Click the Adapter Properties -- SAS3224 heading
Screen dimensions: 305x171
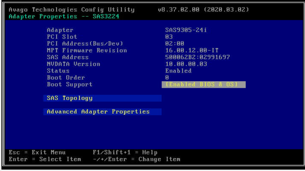point(64,16)
